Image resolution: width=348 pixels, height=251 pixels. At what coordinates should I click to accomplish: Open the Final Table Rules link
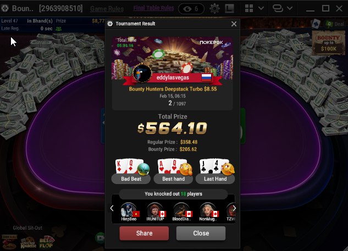click(x=153, y=8)
